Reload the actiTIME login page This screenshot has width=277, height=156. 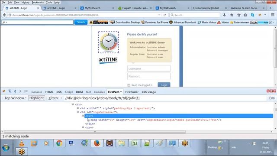(x=164, y=15)
